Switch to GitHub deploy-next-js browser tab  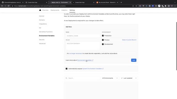tap(12, 2)
